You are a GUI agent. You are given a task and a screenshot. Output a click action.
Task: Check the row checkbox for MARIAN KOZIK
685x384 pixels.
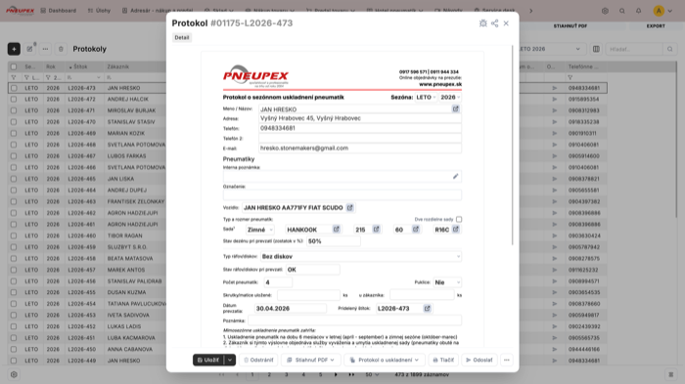tap(14, 133)
